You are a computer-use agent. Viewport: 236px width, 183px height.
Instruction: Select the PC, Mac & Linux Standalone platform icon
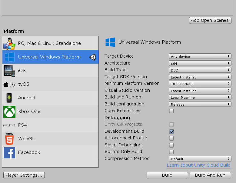[9, 44]
